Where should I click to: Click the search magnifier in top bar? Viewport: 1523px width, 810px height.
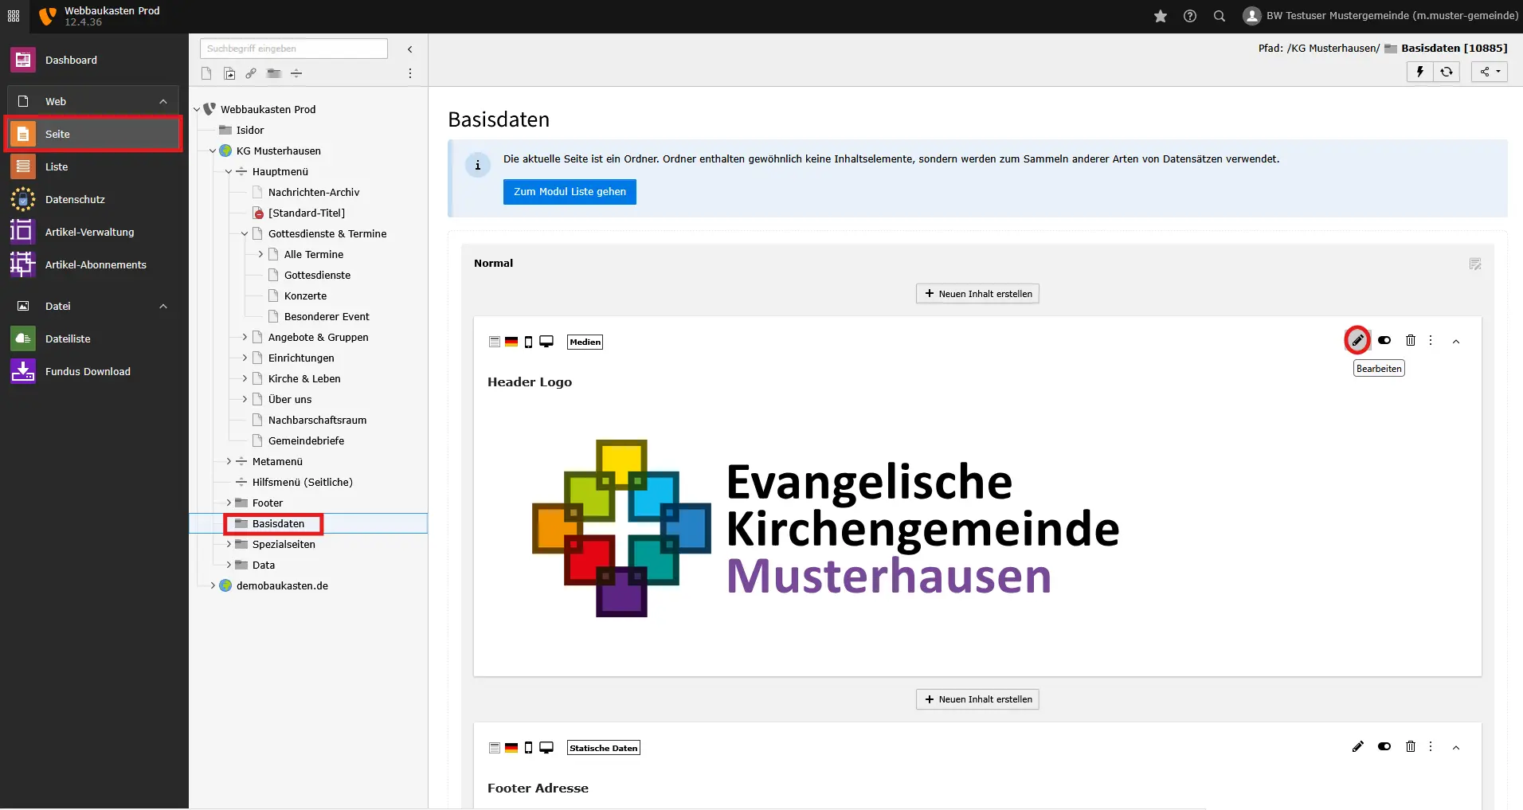click(x=1219, y=16)
